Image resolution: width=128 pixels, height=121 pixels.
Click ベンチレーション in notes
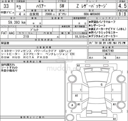coord(56,54)
